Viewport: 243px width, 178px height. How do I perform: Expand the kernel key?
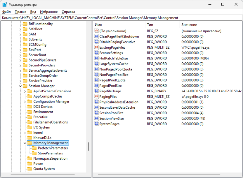tap(25, 133)
